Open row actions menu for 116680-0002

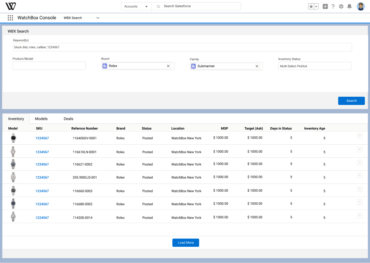point(360,202)
